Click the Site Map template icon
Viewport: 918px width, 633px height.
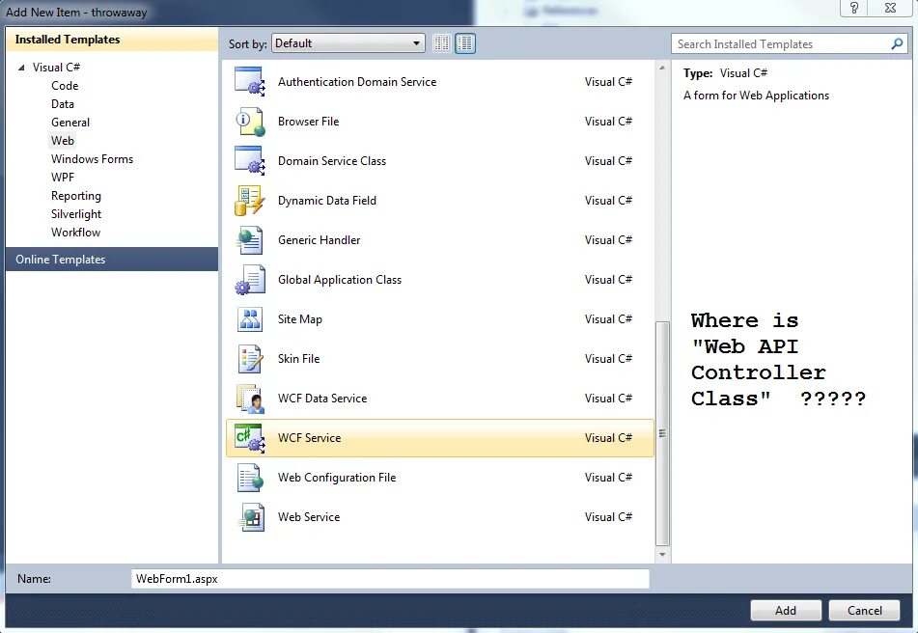pos(250,319)
